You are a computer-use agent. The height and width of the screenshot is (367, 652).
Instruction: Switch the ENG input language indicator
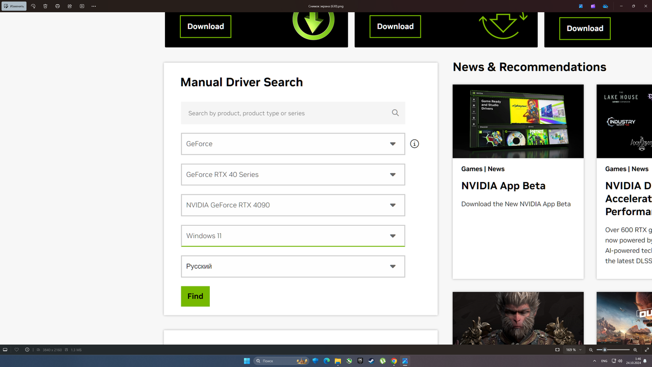tap(604, 361)
